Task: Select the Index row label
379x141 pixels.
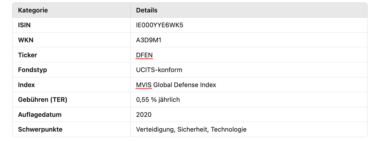Action: [x=26, y=85]
